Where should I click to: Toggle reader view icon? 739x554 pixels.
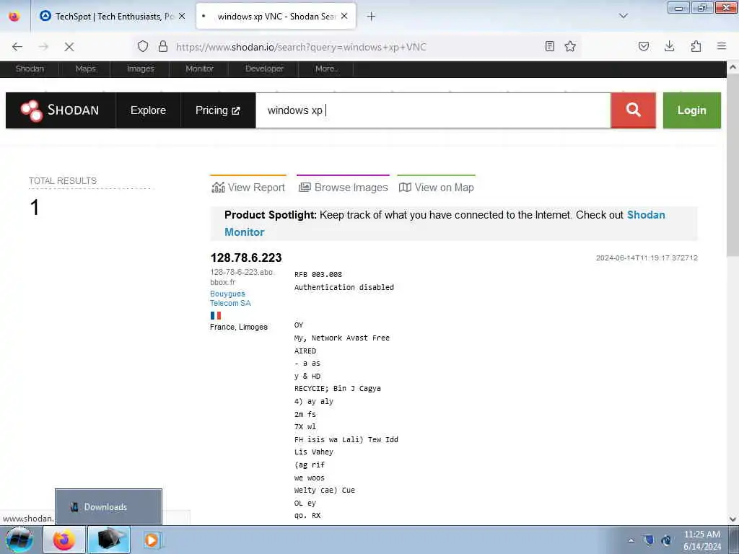[x=549, y=46]
